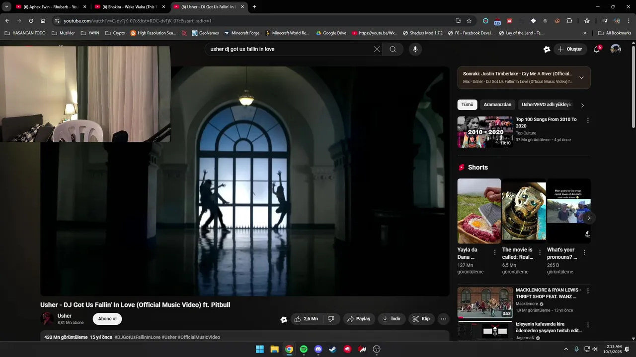Expand the 'Sonraki' mix playlist panel
636x357 pixels.
click(x=581, y=77)
